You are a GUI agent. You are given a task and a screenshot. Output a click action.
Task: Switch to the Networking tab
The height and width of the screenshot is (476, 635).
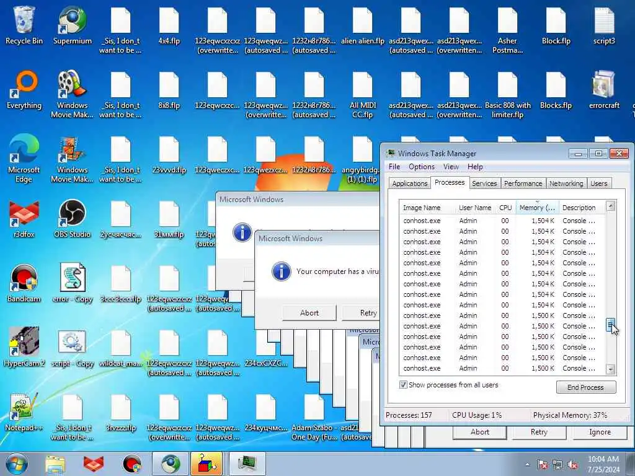pyautogui.click(x=566, y=183)
